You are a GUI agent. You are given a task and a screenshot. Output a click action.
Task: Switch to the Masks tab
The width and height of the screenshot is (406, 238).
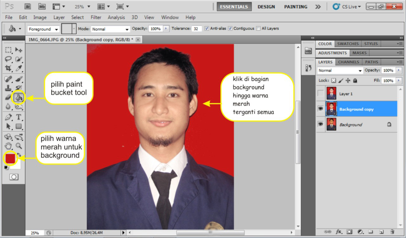[359, 53]
